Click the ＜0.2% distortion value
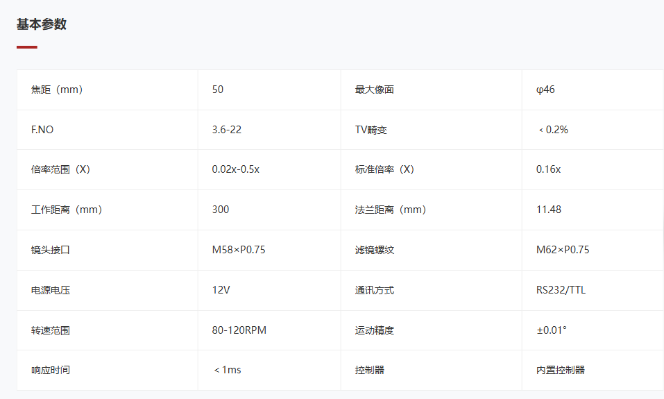Viewport: 664px width, 399px height. (552, 130)
